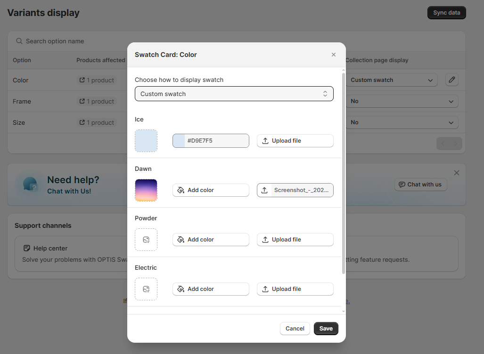Click the pencil edit icon for Color

click(x=452, y=80)
